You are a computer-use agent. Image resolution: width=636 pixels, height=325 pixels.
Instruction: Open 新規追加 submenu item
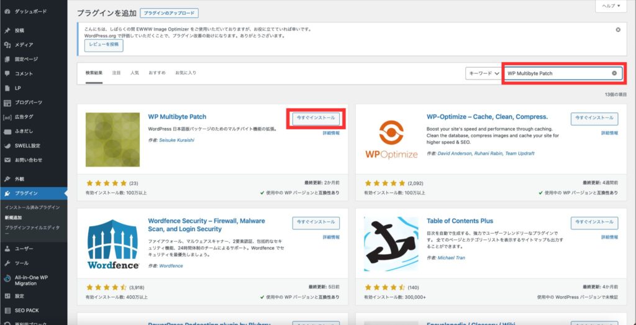click(13, 217)
